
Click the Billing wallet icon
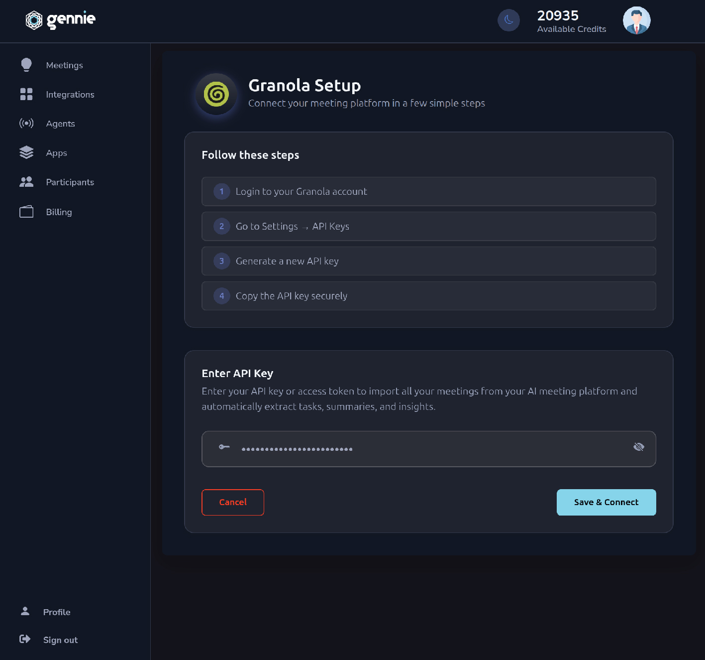click(26, 212)
